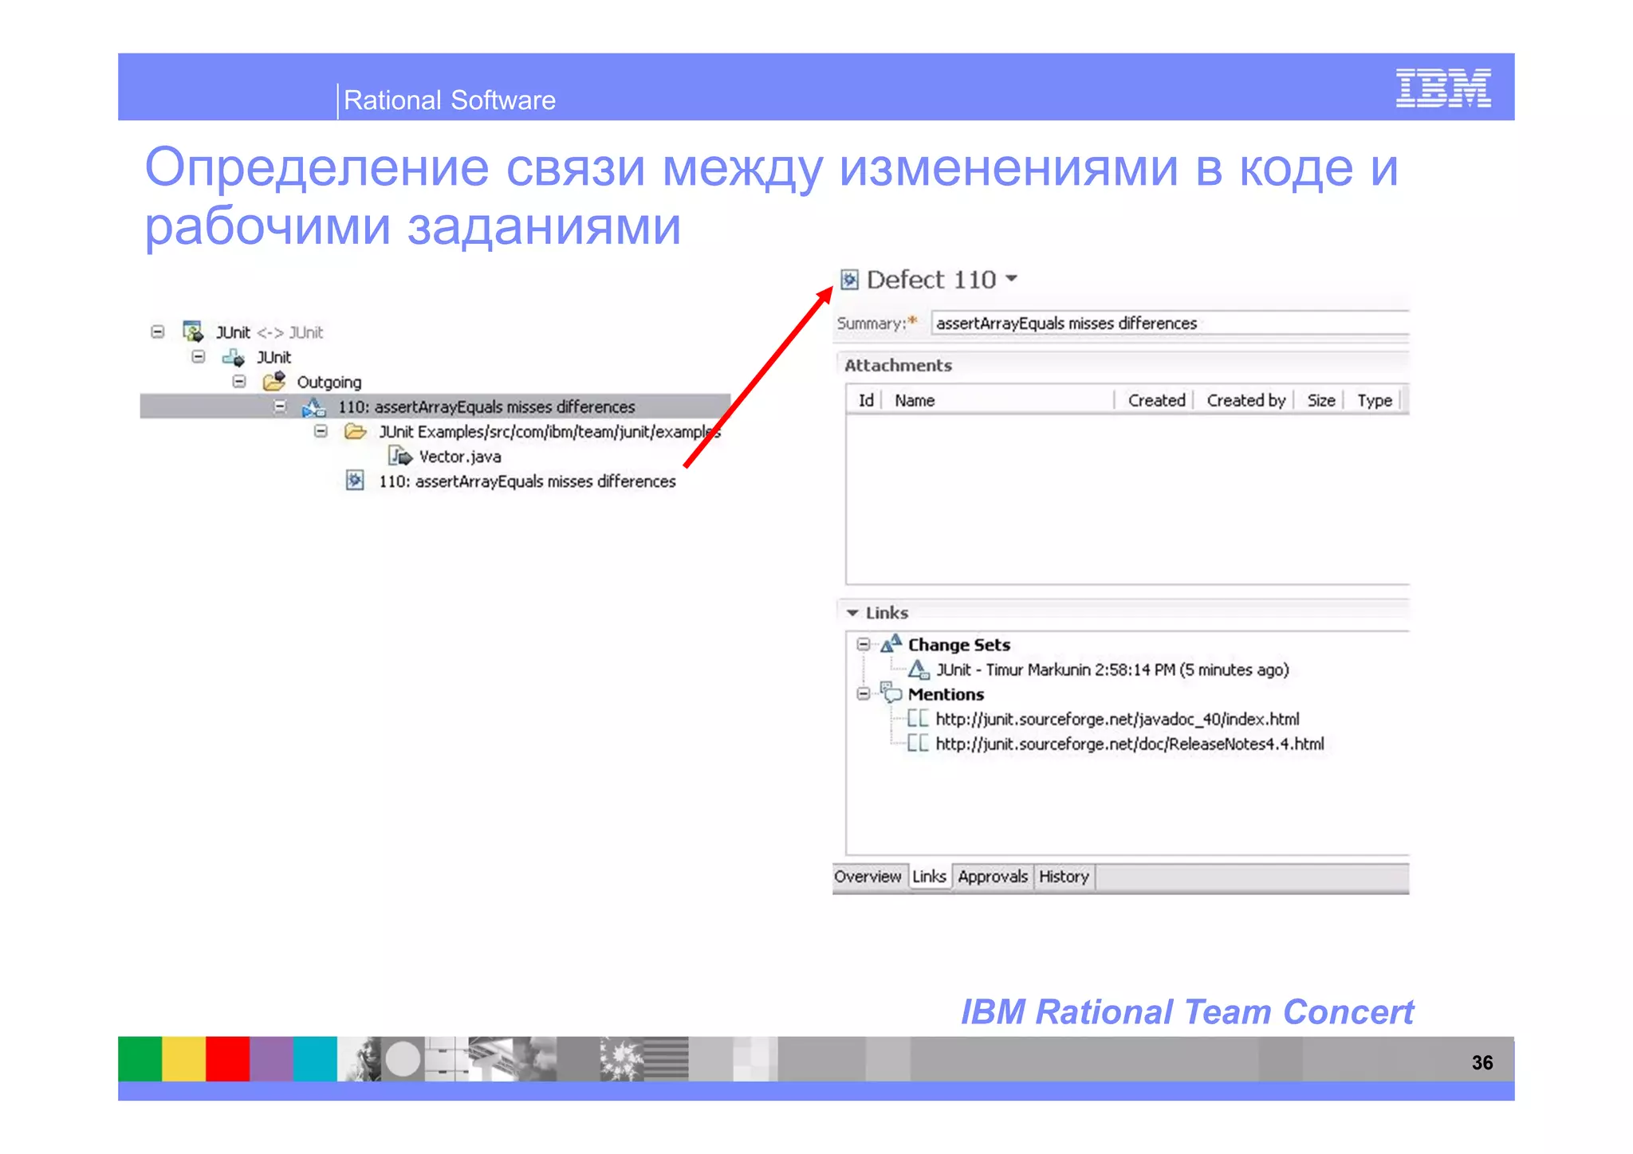The width and height of the screenshot is (1633, 1154).
Task: Click the Change Sets group icon
Action: point(891,643)
